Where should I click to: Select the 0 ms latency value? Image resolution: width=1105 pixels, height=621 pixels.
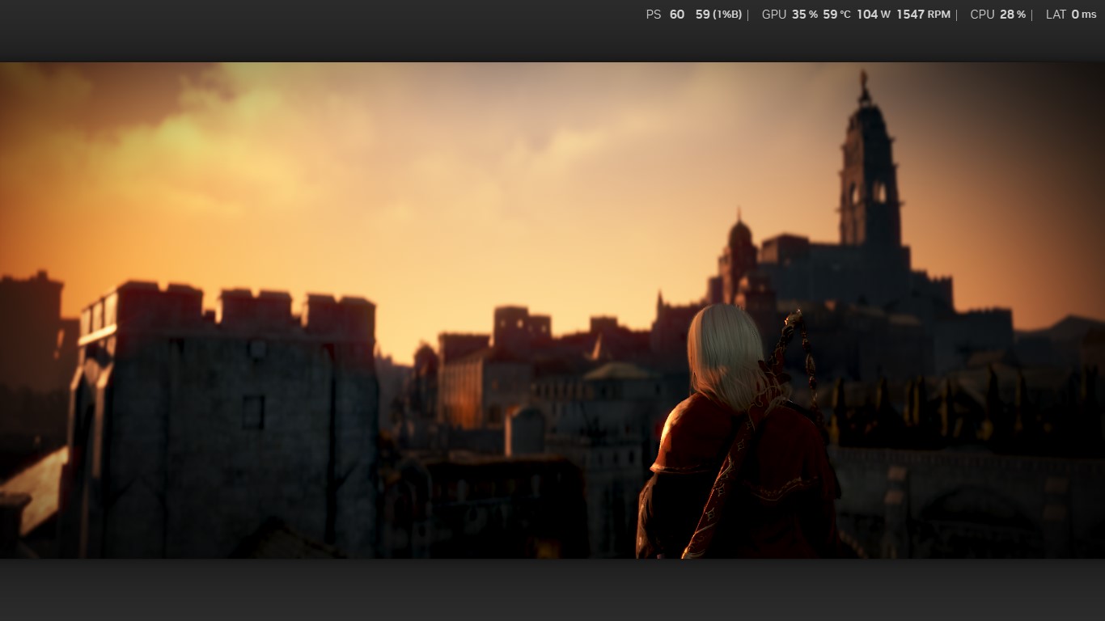[x=1084, y=15]
